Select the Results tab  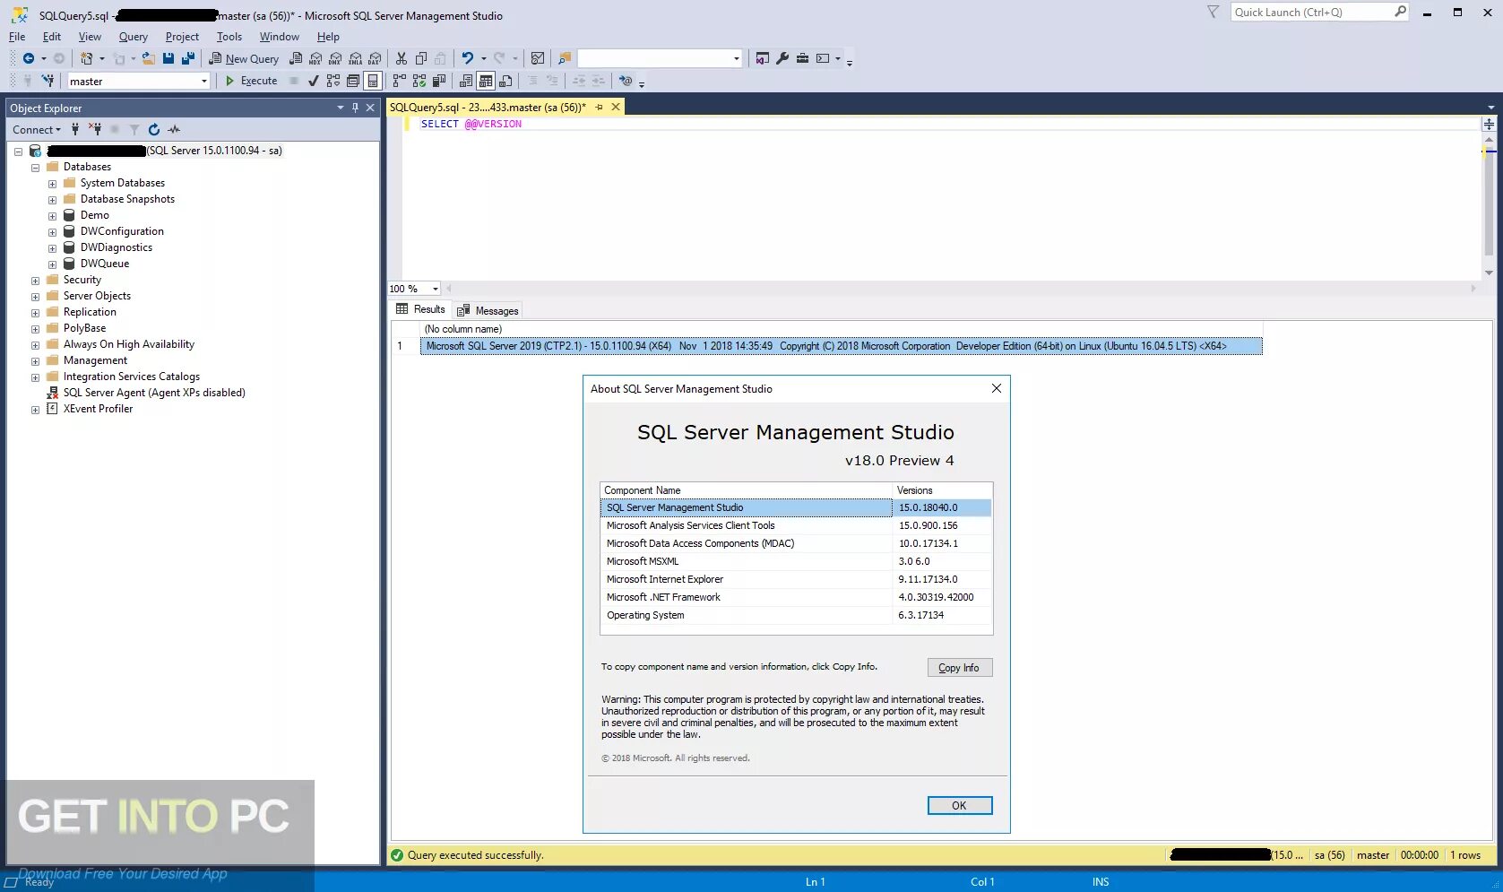420,309
